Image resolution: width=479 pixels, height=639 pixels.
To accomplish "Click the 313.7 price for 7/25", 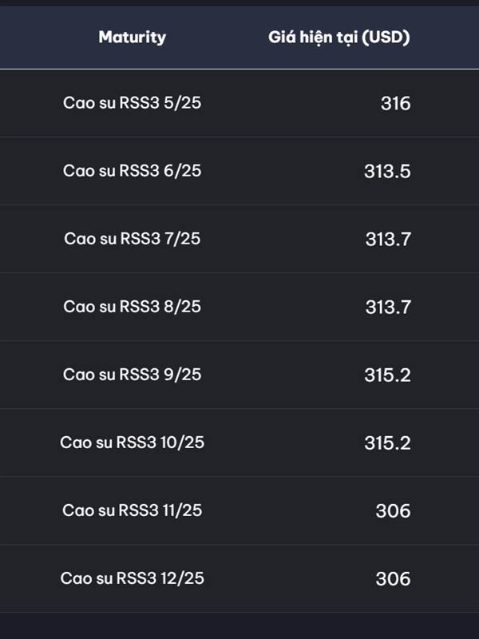I will tap(388, 239).
